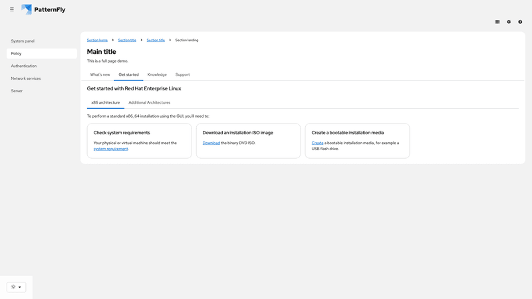The image size is (532, 299).
Task: Click the PatternFly logo
Action: (43, 9)
